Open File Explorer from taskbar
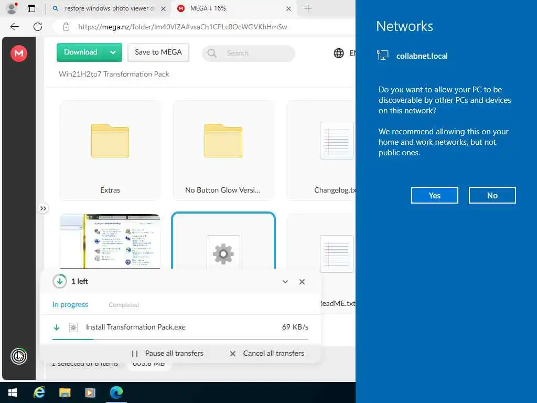This screenshot has width=537, height=403. (65, 393)
